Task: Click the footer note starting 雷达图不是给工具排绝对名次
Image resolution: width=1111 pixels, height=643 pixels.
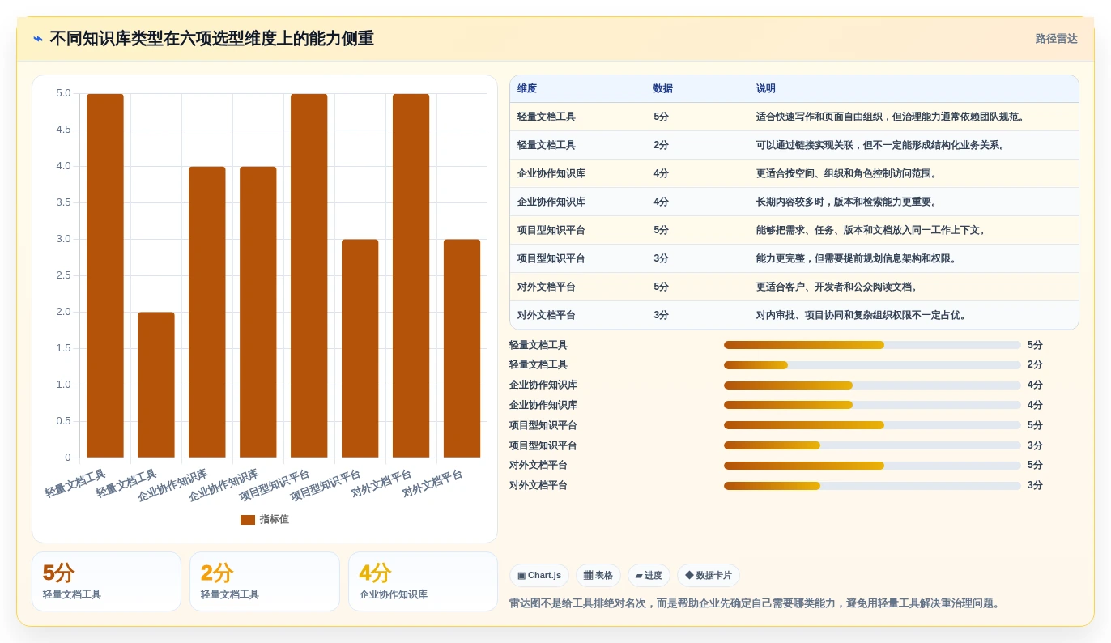Action: point(756,603)
